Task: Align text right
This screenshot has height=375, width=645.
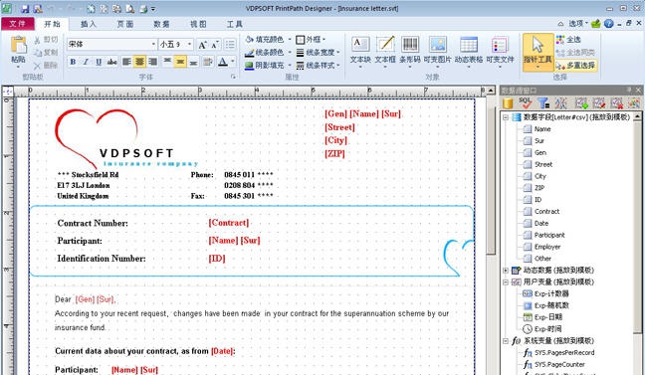Action: [152, 62]
